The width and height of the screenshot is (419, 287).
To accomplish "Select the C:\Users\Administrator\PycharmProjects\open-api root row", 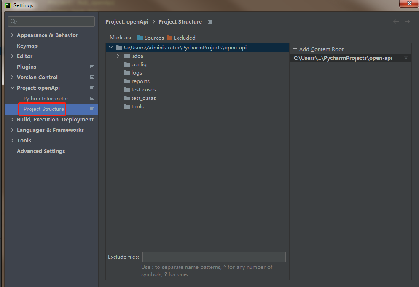I will click(197, 48).
